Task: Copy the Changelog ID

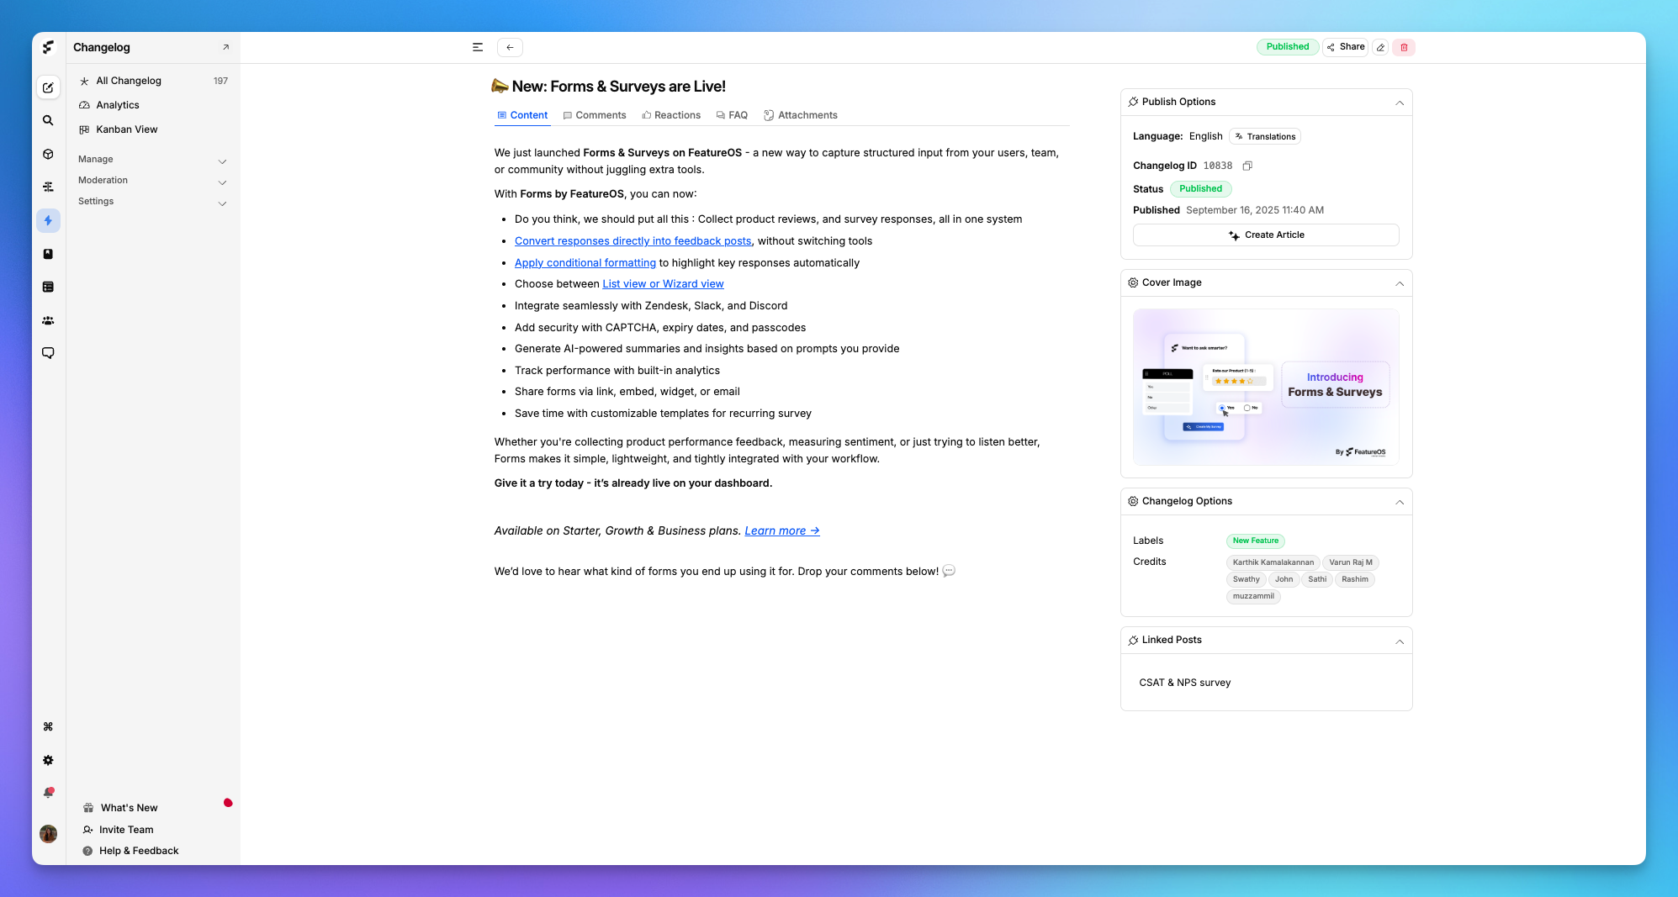Action: pyautogui.click(x=1248, y=166)
